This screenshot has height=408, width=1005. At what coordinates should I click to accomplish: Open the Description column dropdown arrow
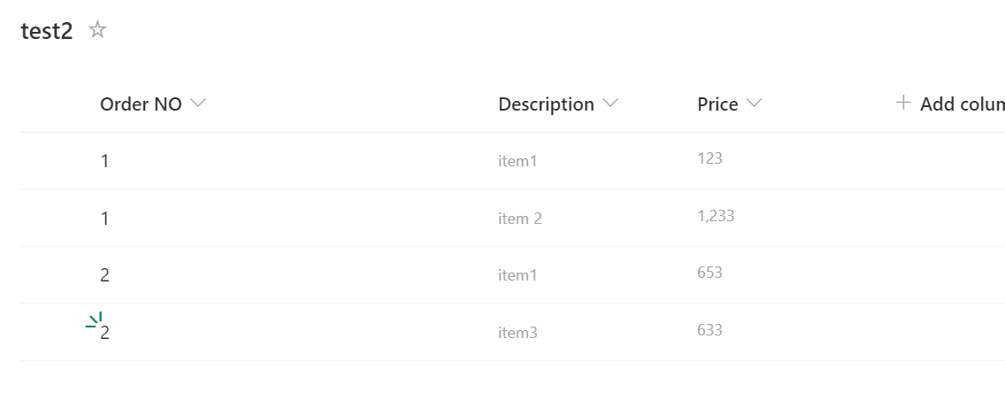[610, 104]
